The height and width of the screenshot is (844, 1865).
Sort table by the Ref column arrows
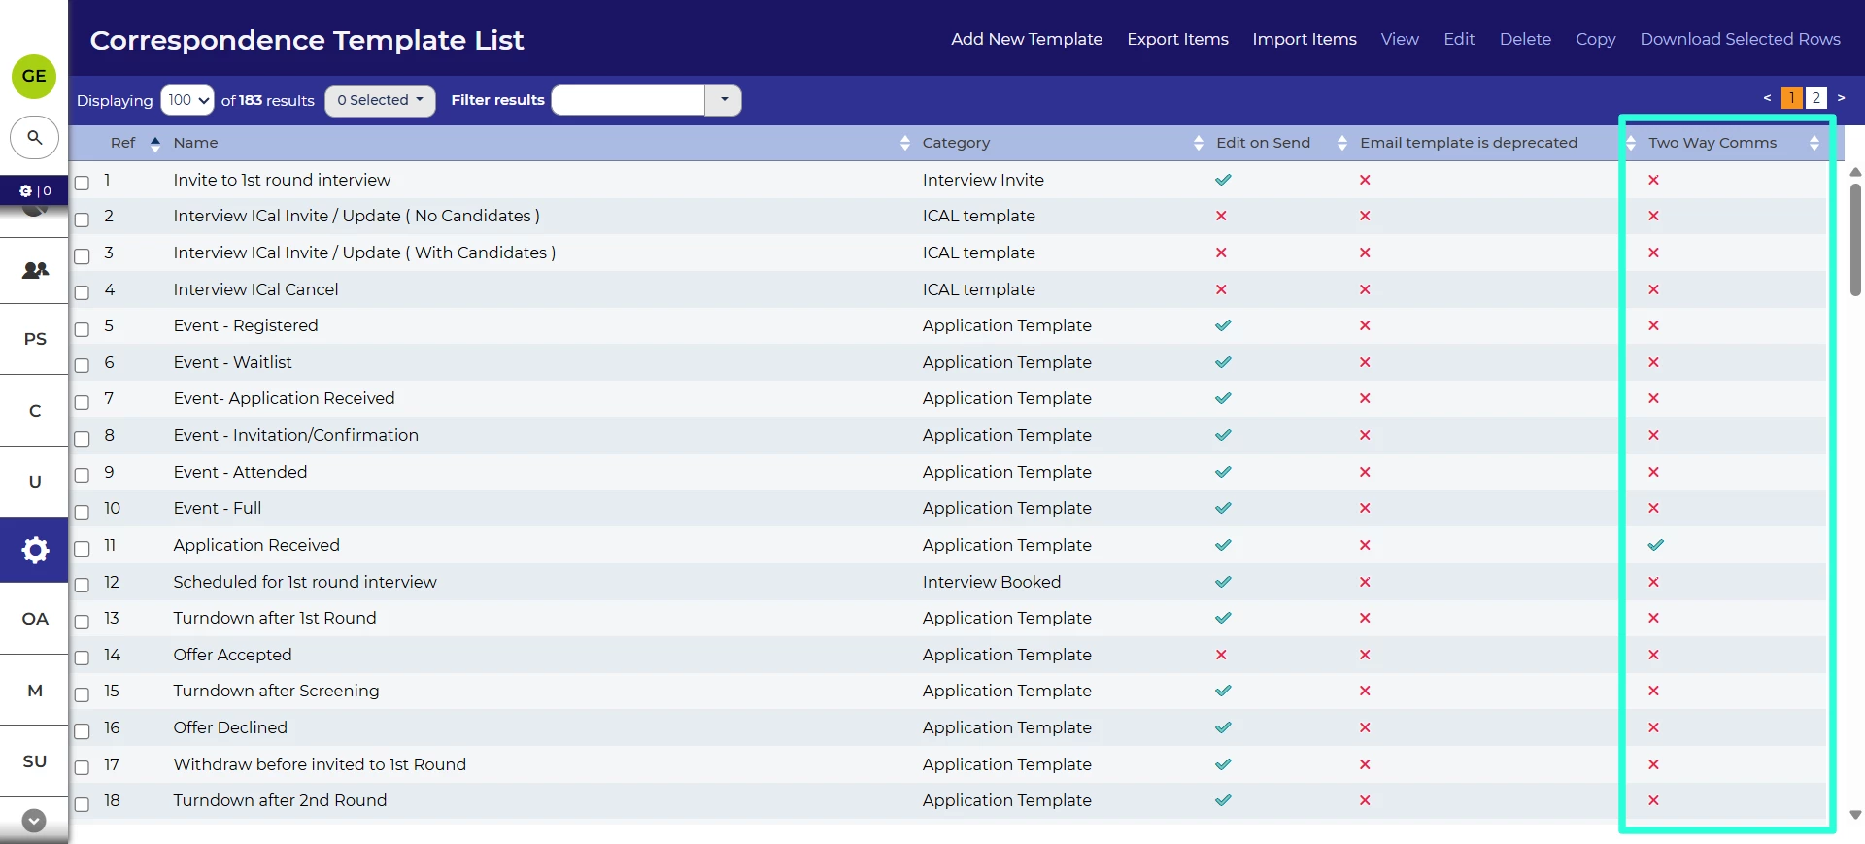[x=155, y=144]
